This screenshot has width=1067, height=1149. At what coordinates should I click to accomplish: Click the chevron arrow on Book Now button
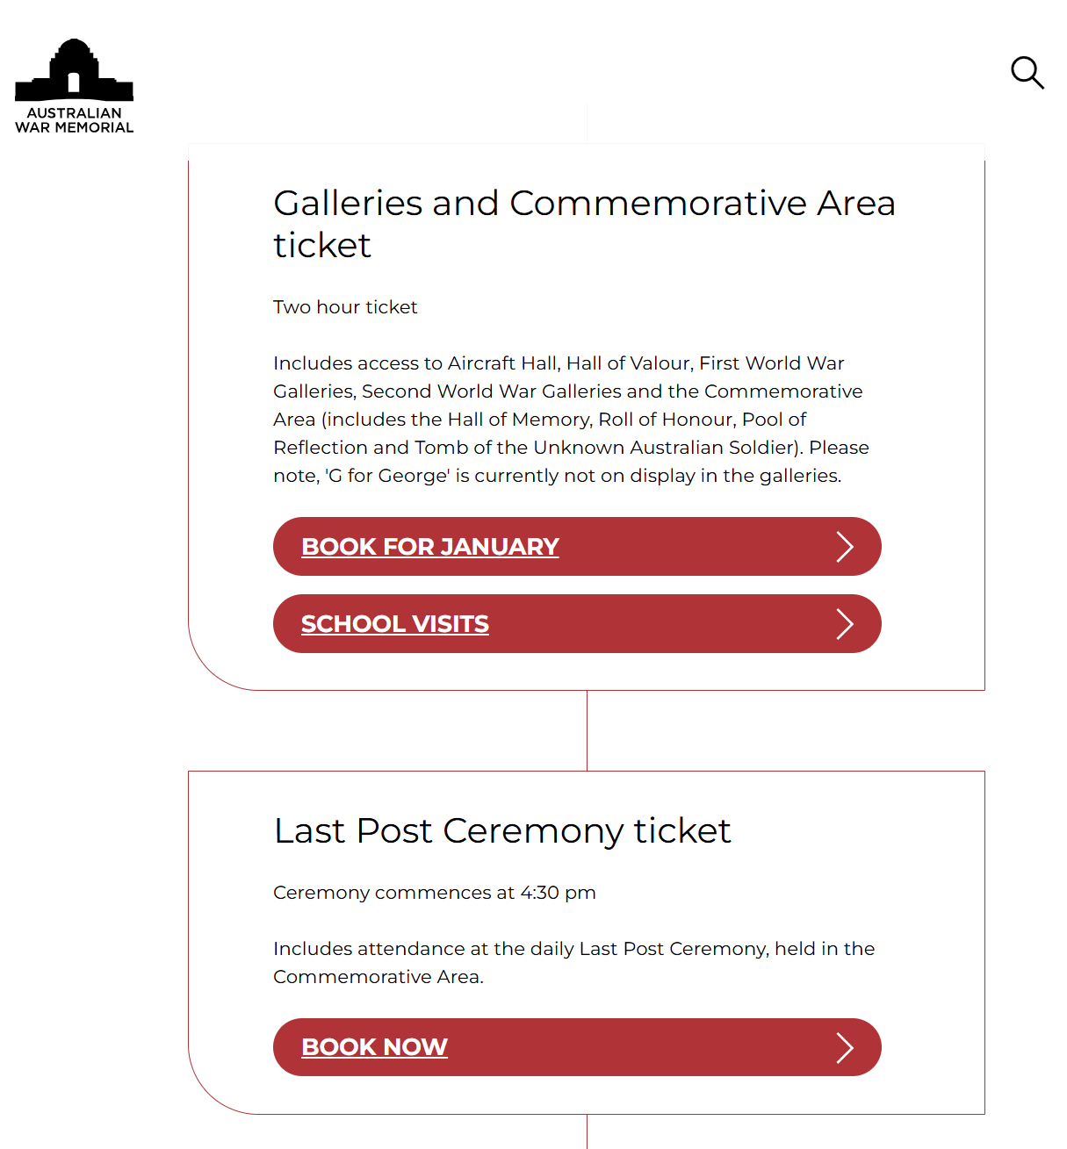tap(844, 1047)
